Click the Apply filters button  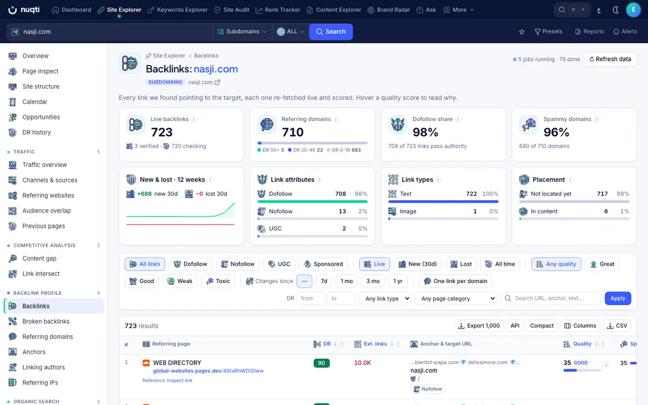[618, 299]
